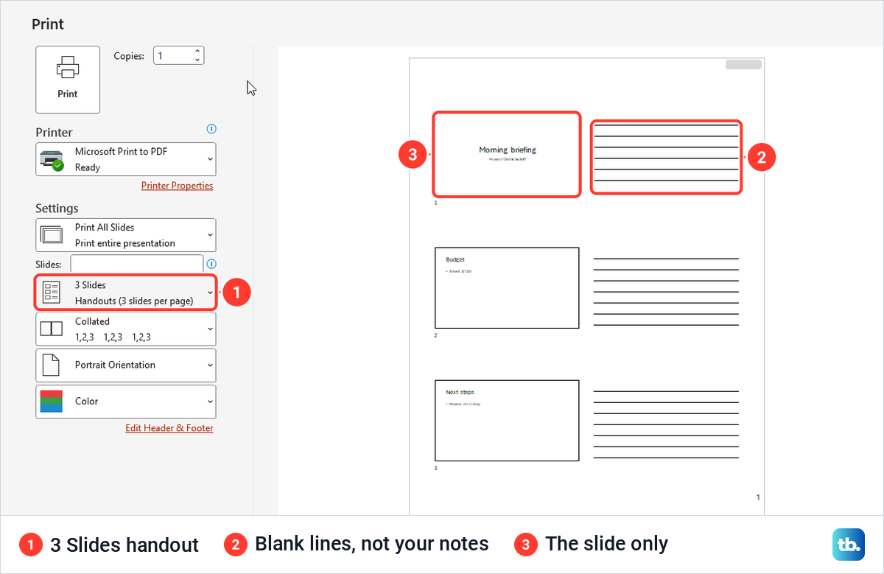Click the '1,2,3 1,2,3 1,2,3' collation text
The width and height of the screenshot is (884, 574).
113,337
